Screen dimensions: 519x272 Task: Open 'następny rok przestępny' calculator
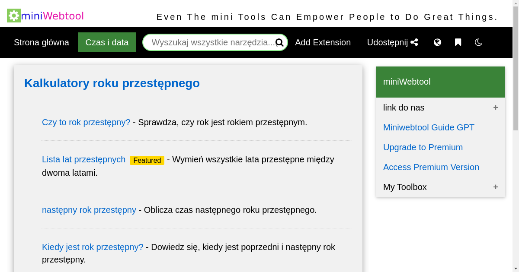click(89, 210)
